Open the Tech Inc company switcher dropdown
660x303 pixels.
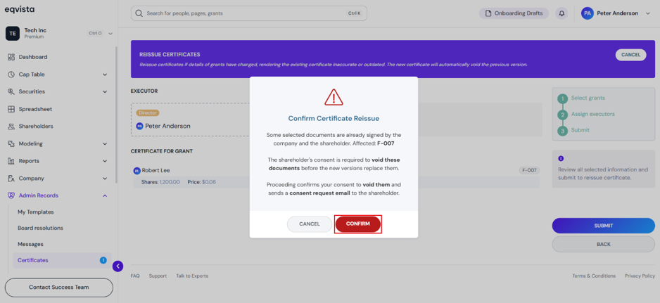click(110, 33)
